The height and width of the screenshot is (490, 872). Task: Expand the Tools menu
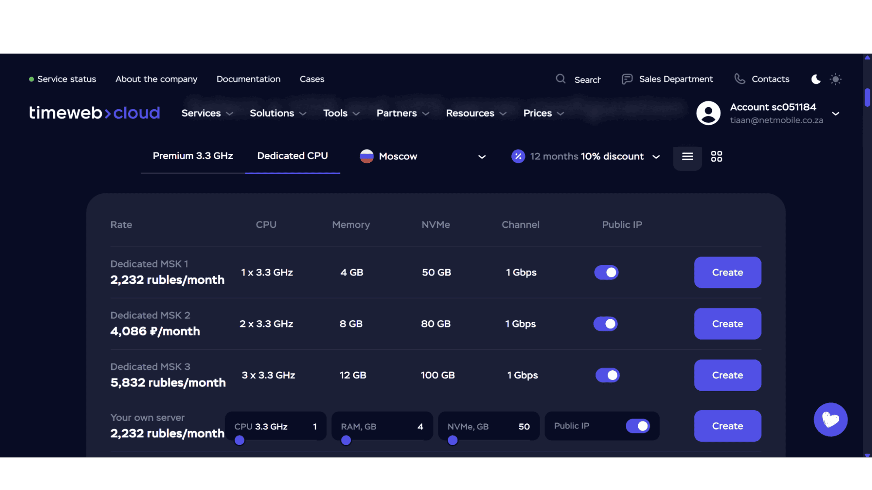point(341,113)
